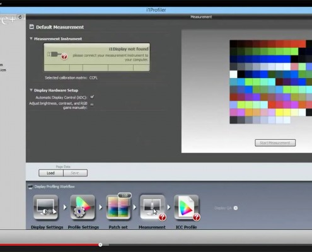Open the ICC Profile workflow step icon

(186, 207)
